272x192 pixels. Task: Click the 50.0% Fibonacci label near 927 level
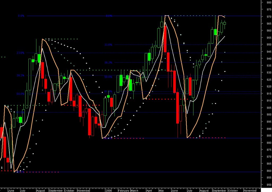tap(108, 77)
